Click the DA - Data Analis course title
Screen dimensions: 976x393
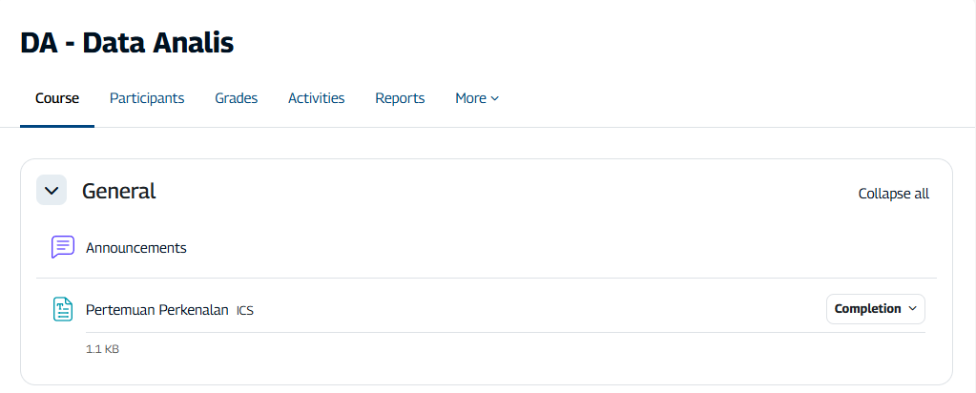click(x=127, y=42)
